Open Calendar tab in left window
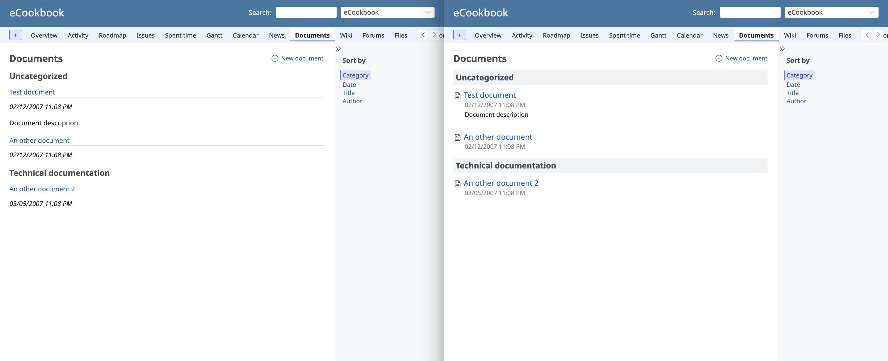 pos(245,35)
